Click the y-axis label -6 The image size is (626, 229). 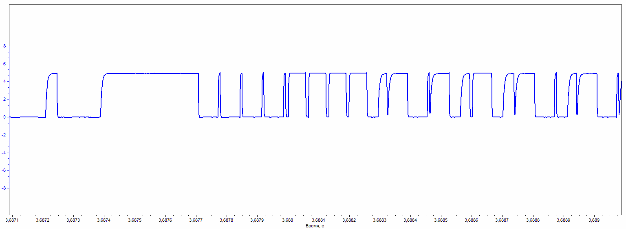point(4,171)
